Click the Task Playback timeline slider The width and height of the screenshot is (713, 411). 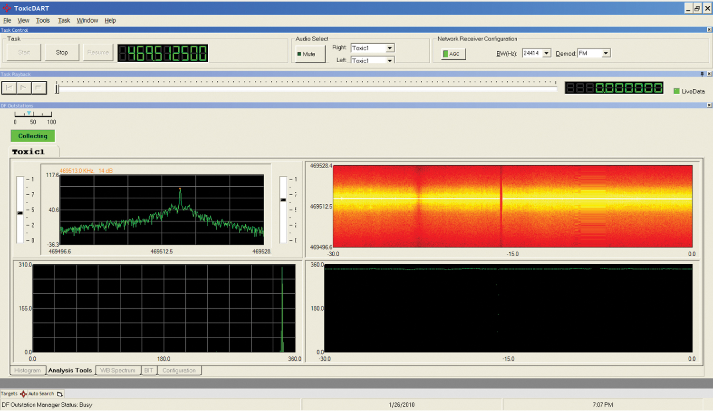[307, 88]
